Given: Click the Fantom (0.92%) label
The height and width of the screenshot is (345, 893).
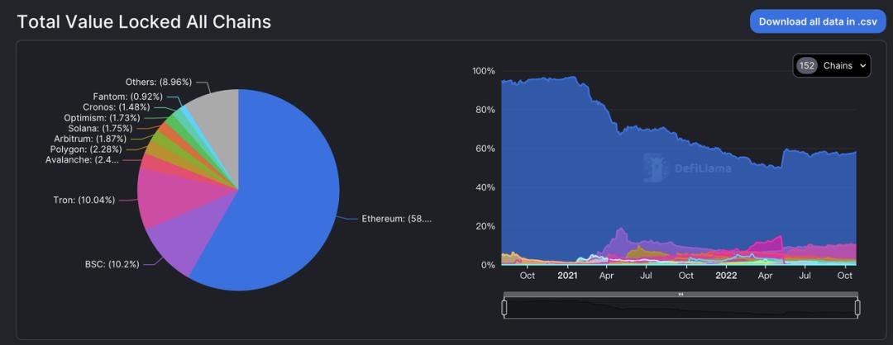Looking at the screenshot, I should point(126,96).
